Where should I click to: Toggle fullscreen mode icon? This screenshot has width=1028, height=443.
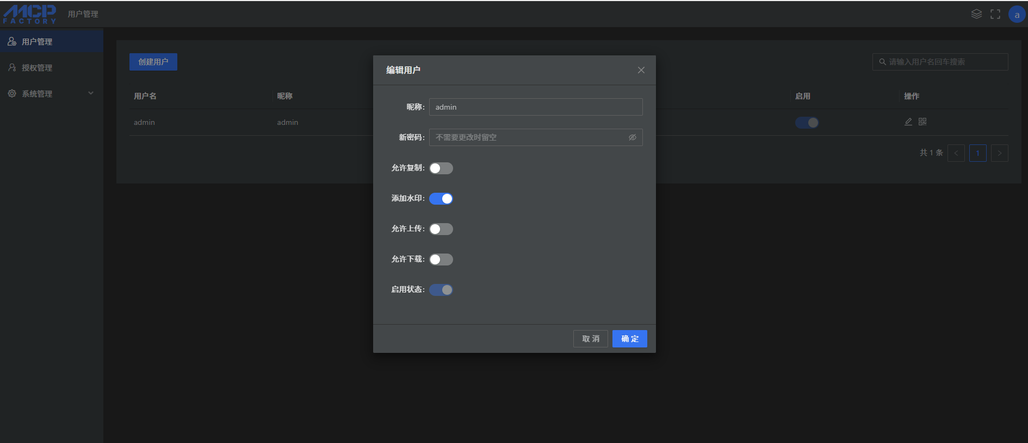click(x=995, y=14)
